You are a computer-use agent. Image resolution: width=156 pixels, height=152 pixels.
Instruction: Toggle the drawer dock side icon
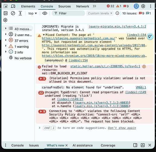click(x=135, y=145)
